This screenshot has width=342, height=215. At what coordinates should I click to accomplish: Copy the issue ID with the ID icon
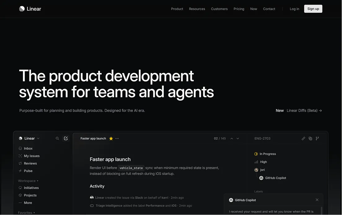[310, 138]
